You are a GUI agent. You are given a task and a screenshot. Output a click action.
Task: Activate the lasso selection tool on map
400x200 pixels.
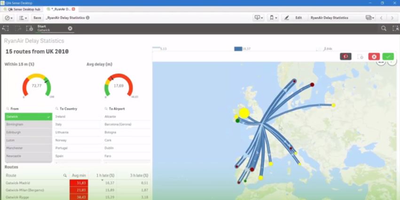(x=345, y=56)
